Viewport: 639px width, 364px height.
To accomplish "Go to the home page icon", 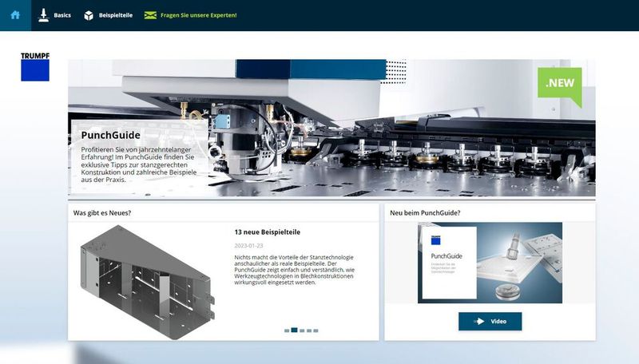I will [15, 15].
